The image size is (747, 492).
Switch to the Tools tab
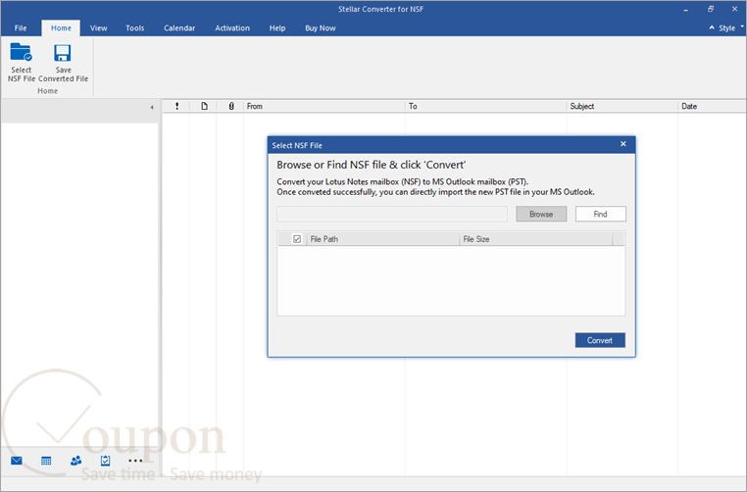click(135, 28)
